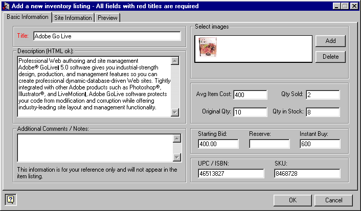Switch to the Site Information tab
This screenshot has width=361, height=211.
tap(73, 18)
